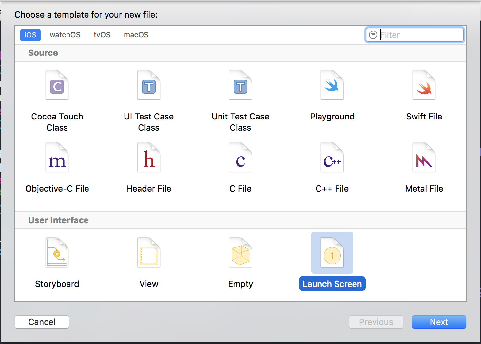Select the Launch Screen template icon
Image resolution: width=481 pixels, height=344 pixels.
pos(332,252)
